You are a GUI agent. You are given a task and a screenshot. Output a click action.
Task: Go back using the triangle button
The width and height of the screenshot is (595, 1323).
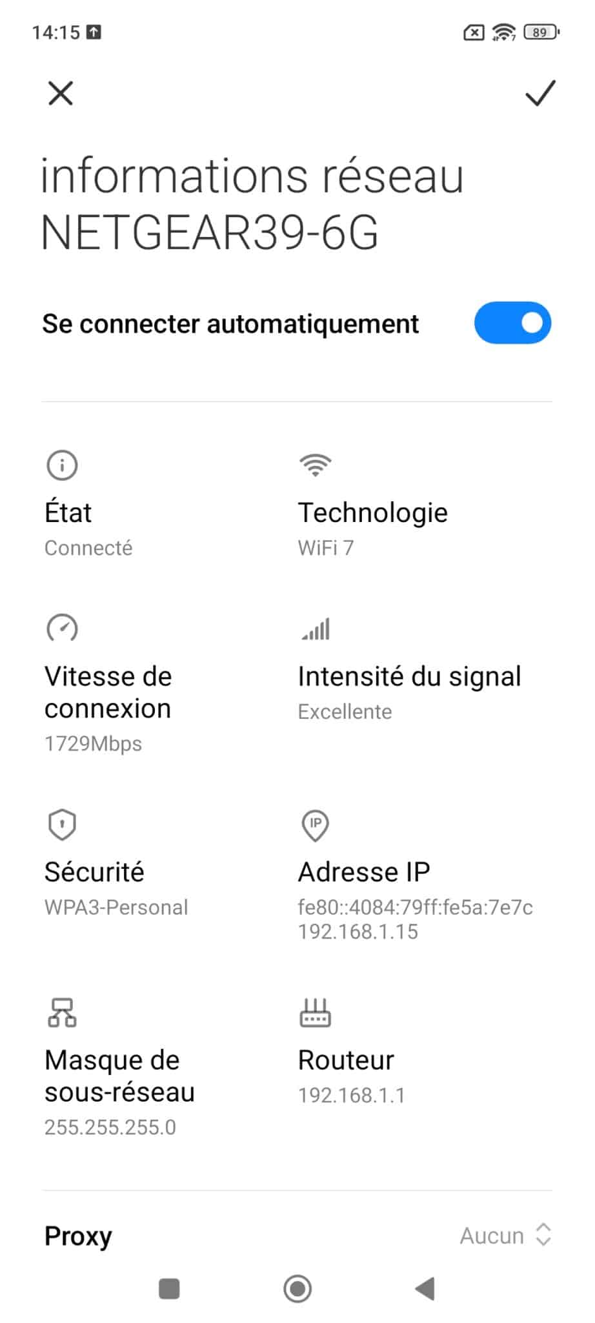point(425,1289)
